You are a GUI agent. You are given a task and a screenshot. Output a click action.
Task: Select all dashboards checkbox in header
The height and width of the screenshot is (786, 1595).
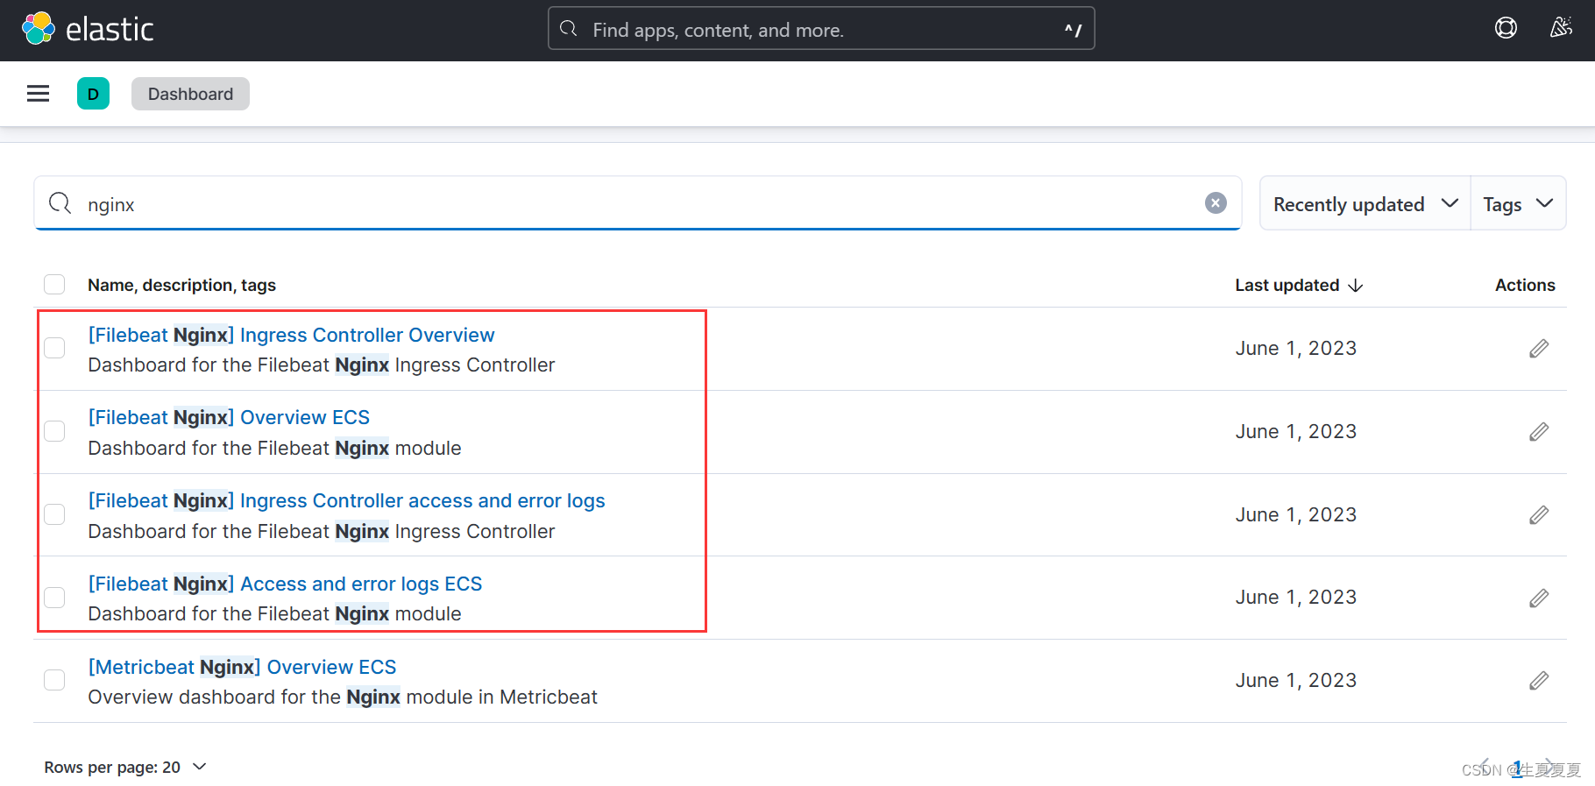[54, 284]
